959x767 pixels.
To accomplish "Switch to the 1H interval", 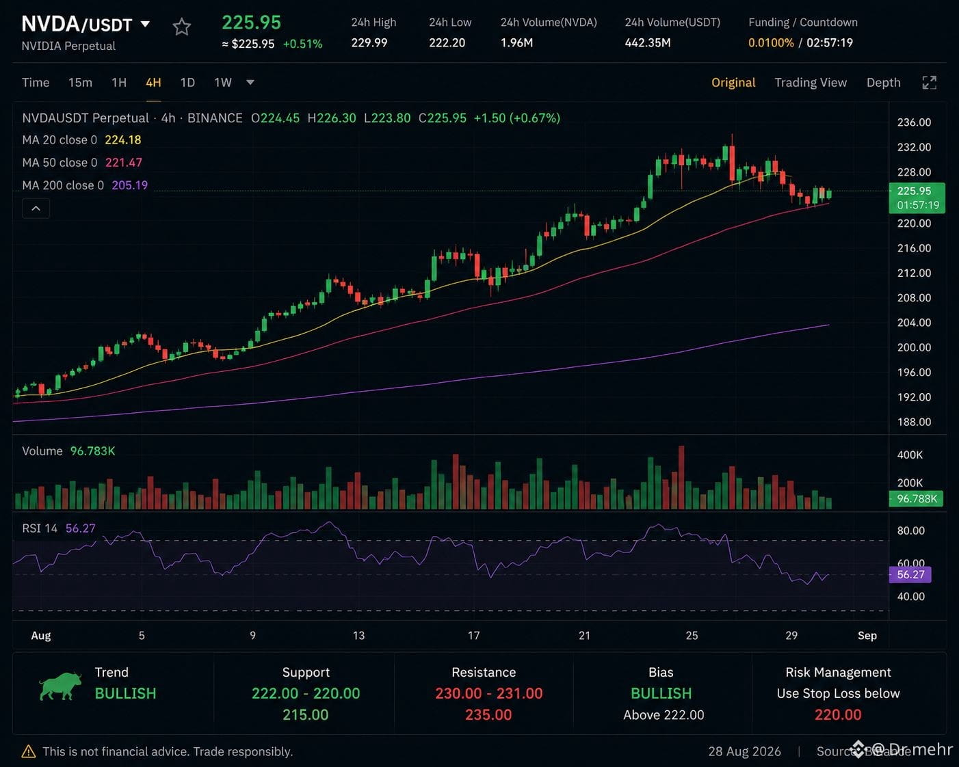I will (x=119, y=83).
